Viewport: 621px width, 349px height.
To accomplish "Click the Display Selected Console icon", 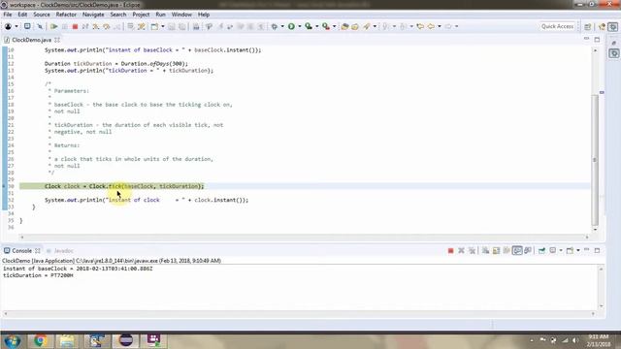I will [x=553, y=250].
